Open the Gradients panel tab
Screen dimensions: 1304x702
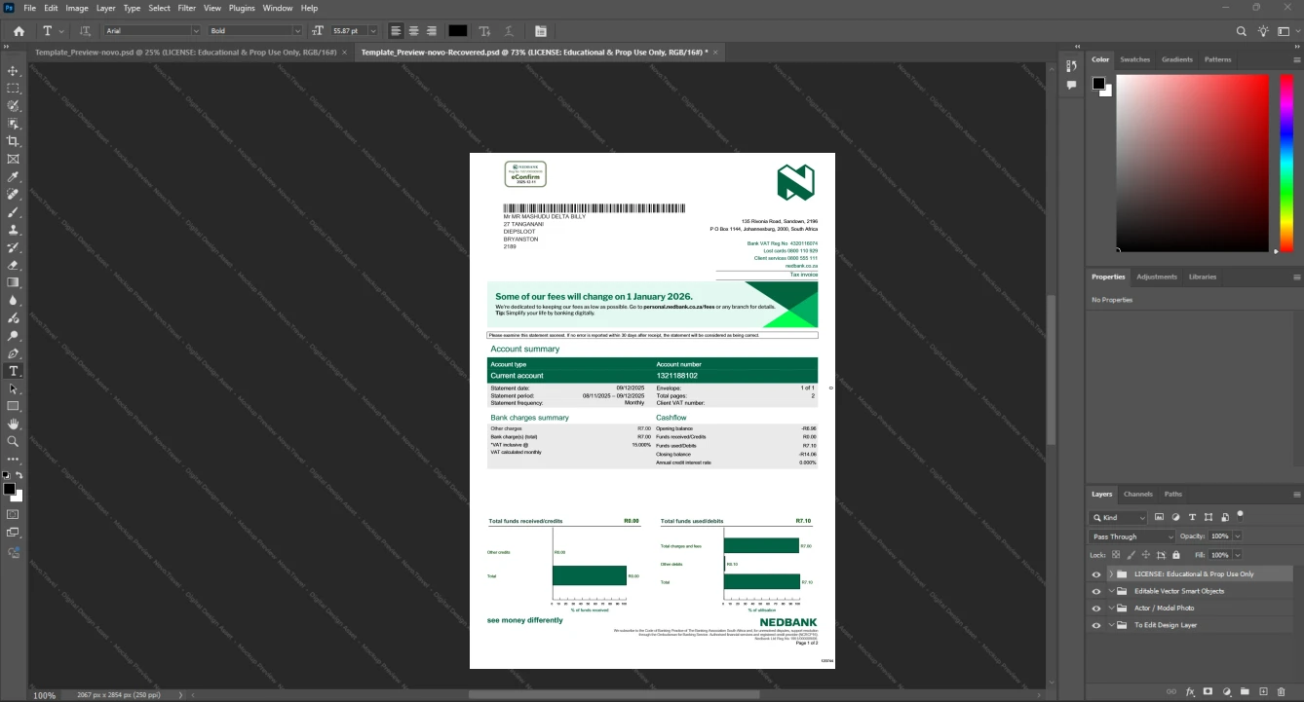pyautogui.click(x=1177, y=59)
